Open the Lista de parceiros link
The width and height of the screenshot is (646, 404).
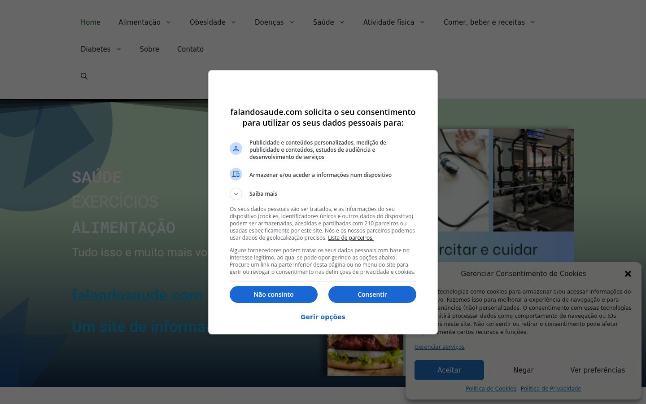coord(351,238)
